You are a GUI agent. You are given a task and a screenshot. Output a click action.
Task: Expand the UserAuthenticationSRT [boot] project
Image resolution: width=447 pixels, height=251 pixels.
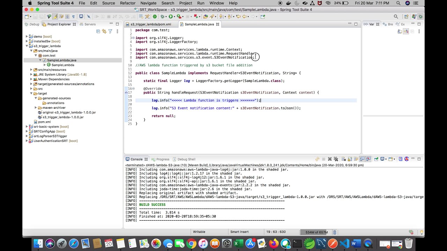27,141
